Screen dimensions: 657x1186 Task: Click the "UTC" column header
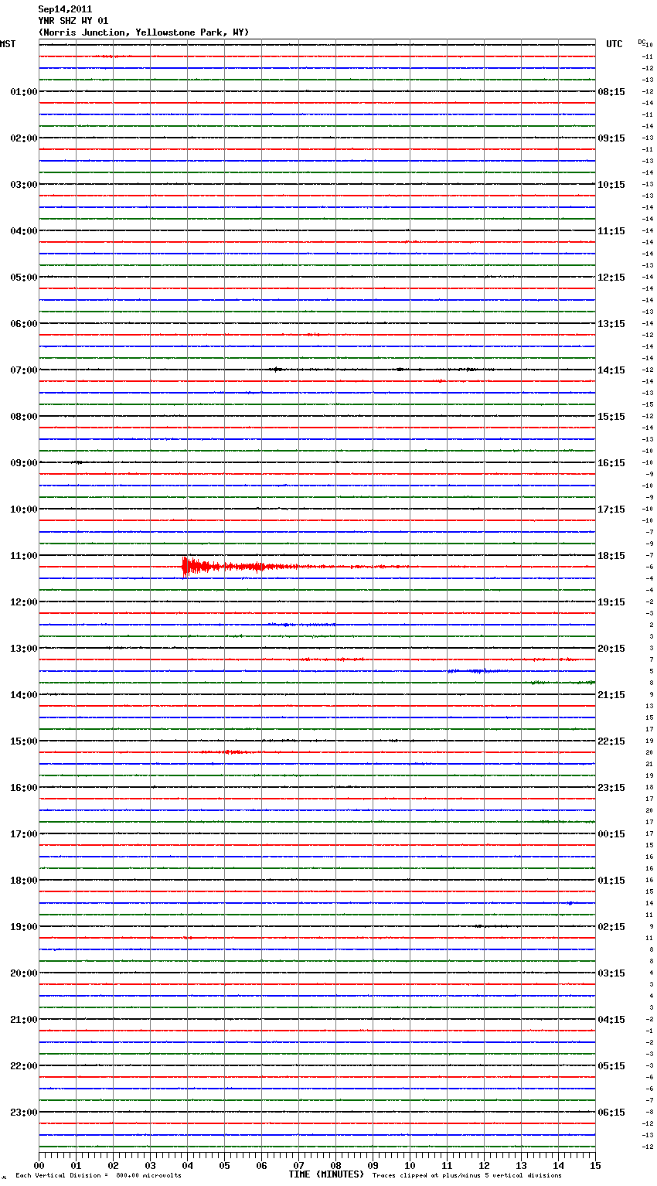pos(614,44)
